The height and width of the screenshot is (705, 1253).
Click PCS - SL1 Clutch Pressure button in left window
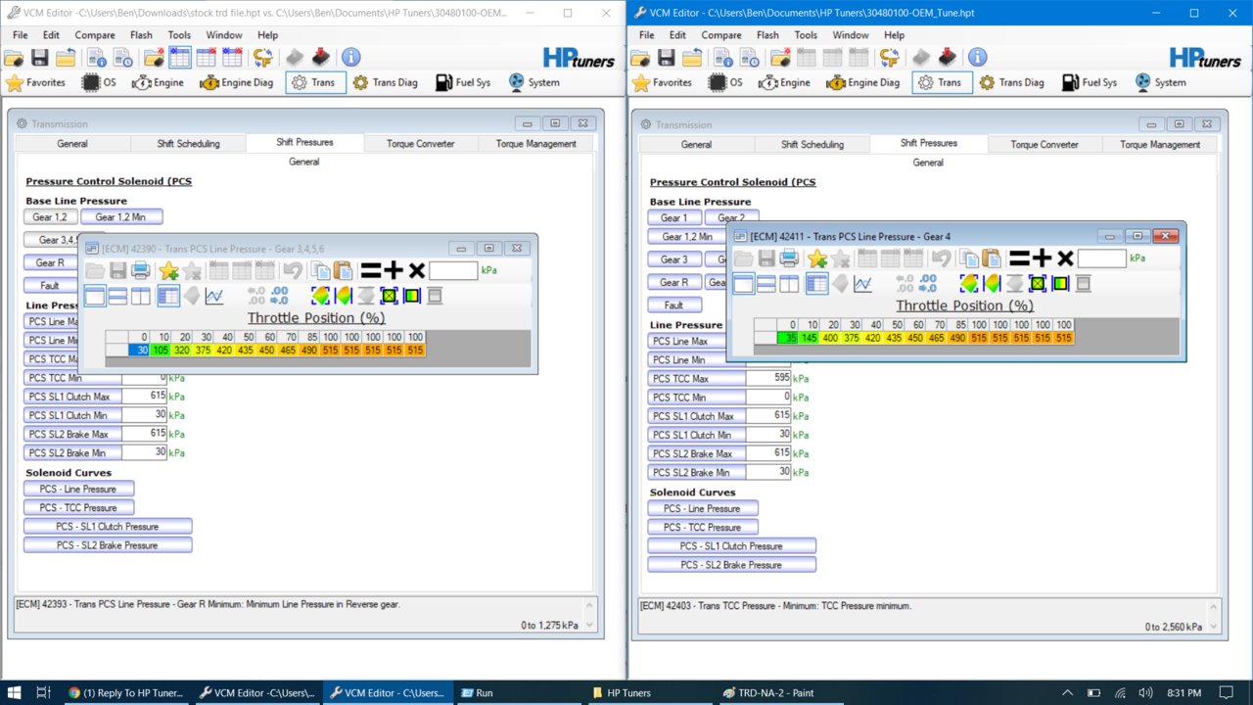pyautogui.click(x=108, y=527)
